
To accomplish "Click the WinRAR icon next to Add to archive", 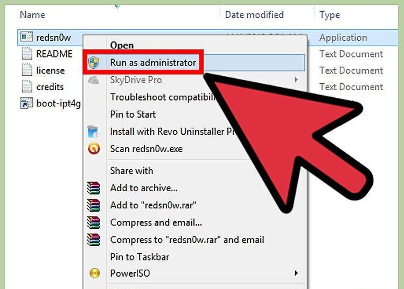I will 94,188.
